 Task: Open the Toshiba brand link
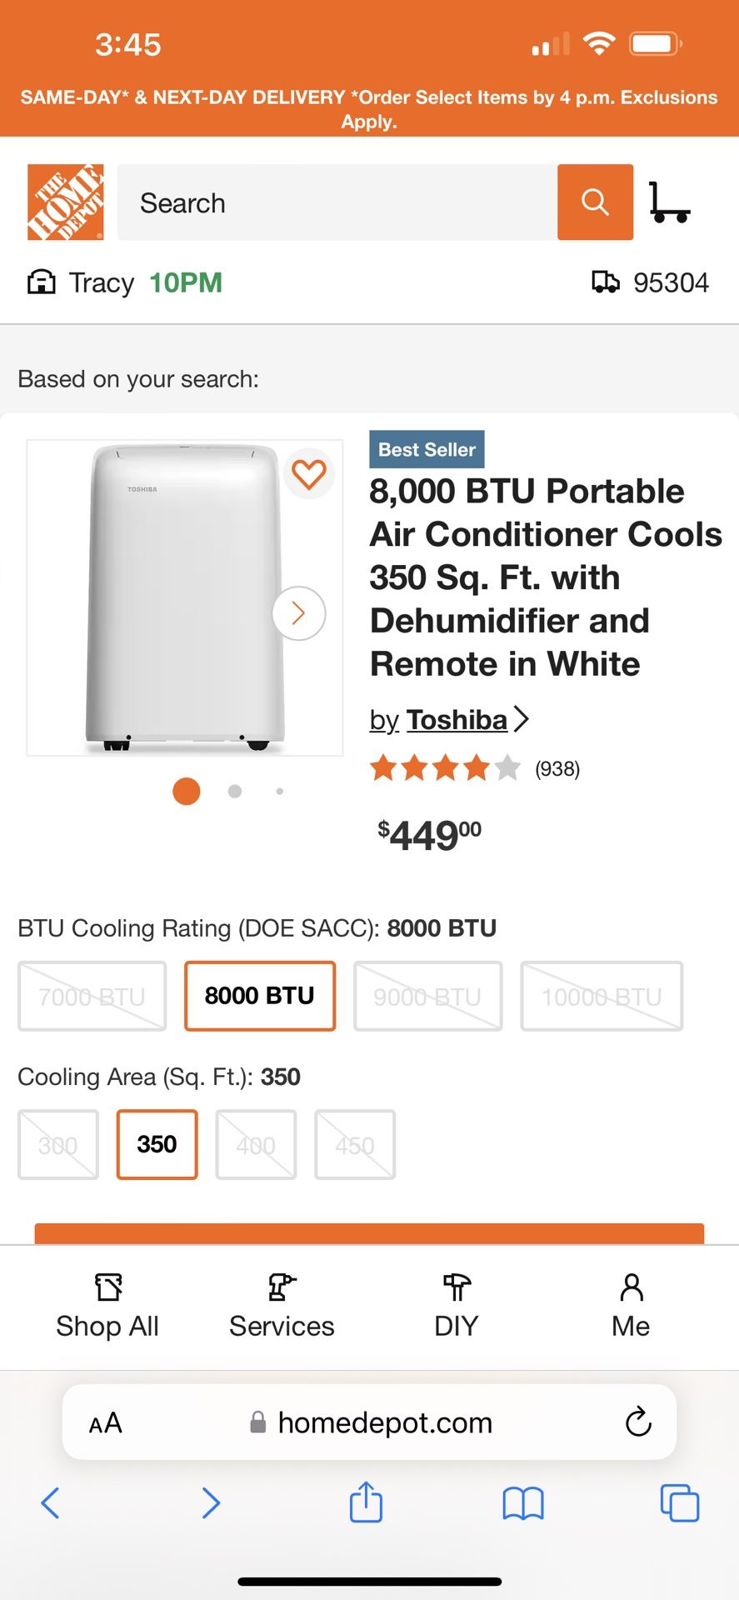pos(457,719)
